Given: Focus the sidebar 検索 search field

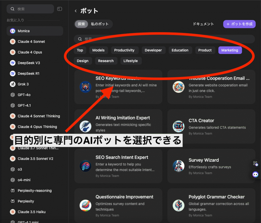Looking at the screenshot, I should tap(30, 9).
